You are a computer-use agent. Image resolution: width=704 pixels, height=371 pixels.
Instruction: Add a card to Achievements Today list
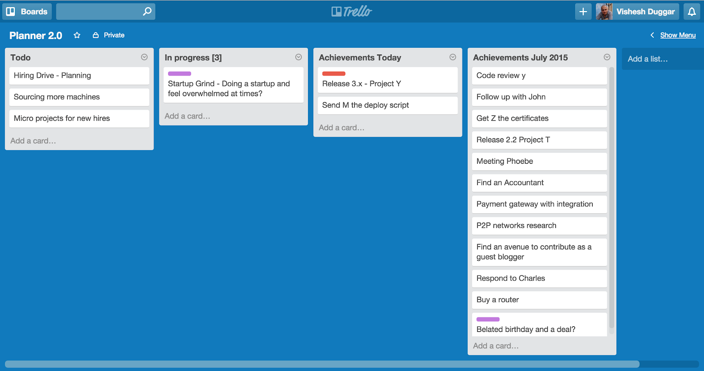coord(341,128)
